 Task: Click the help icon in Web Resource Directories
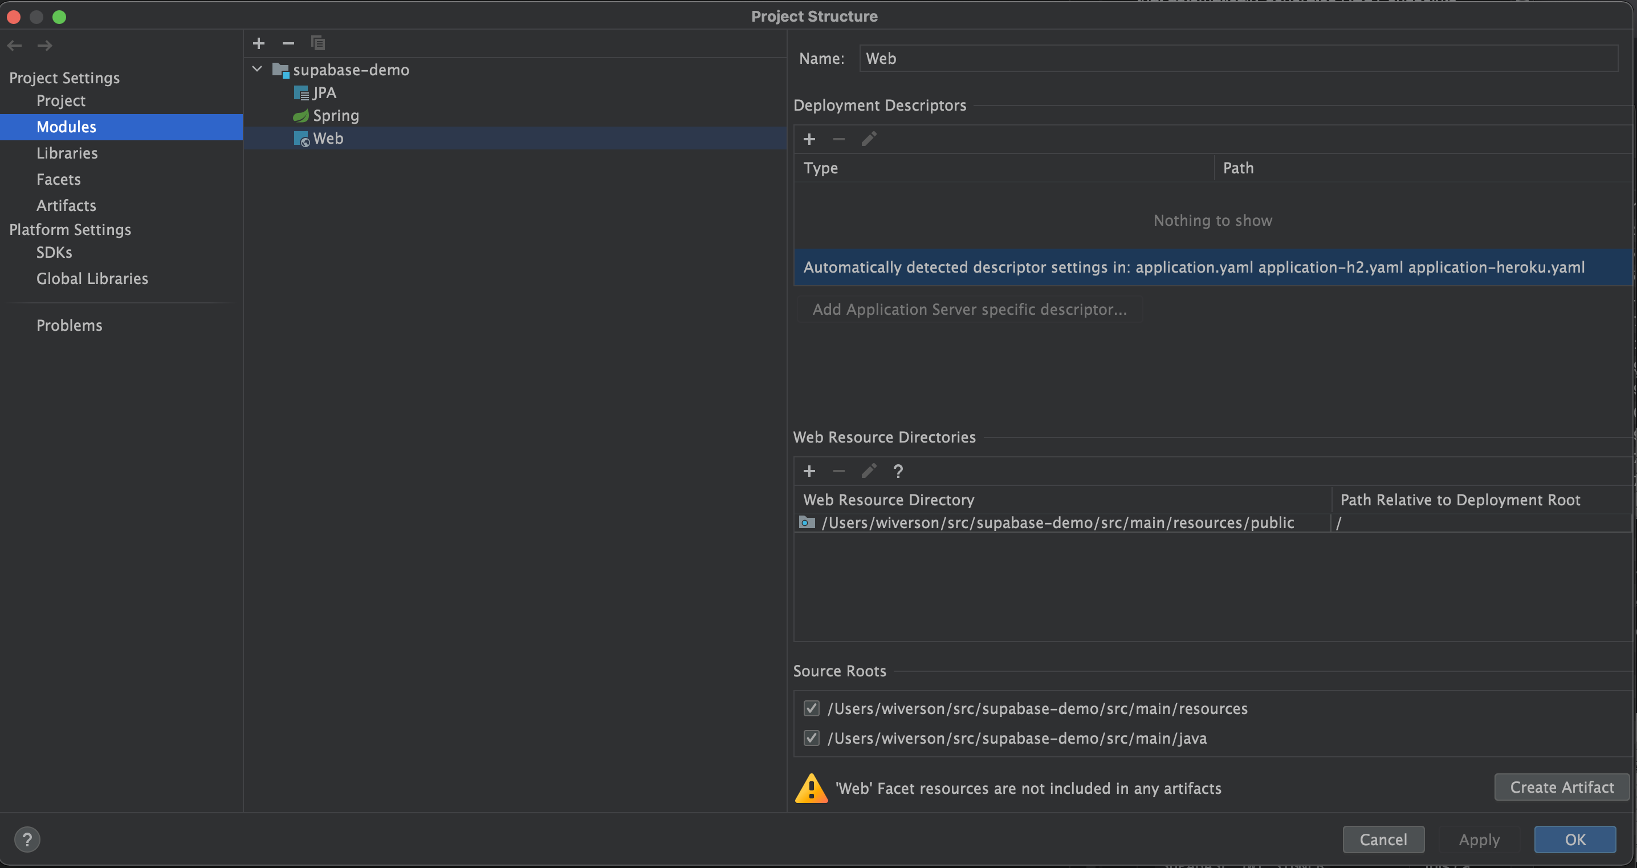(x=897, y=470)
